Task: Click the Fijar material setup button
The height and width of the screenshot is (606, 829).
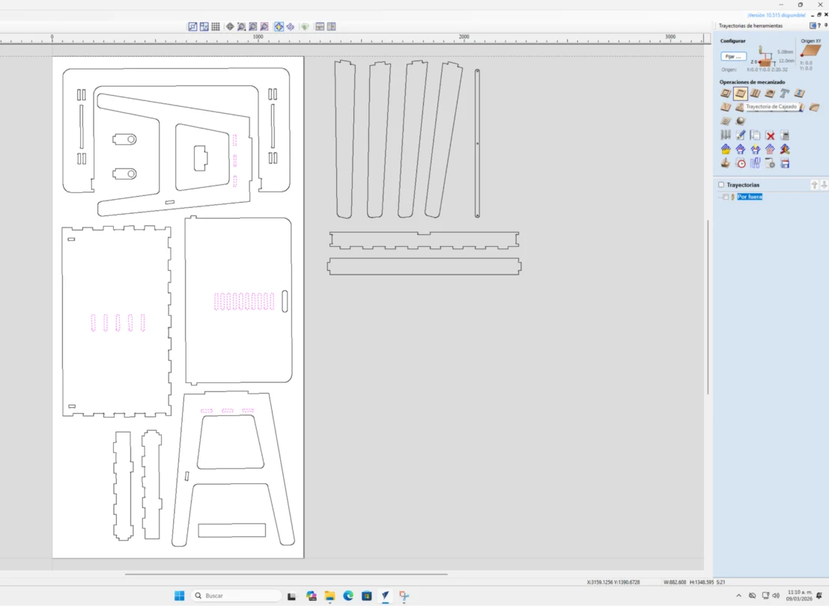Action: (733, 57)
